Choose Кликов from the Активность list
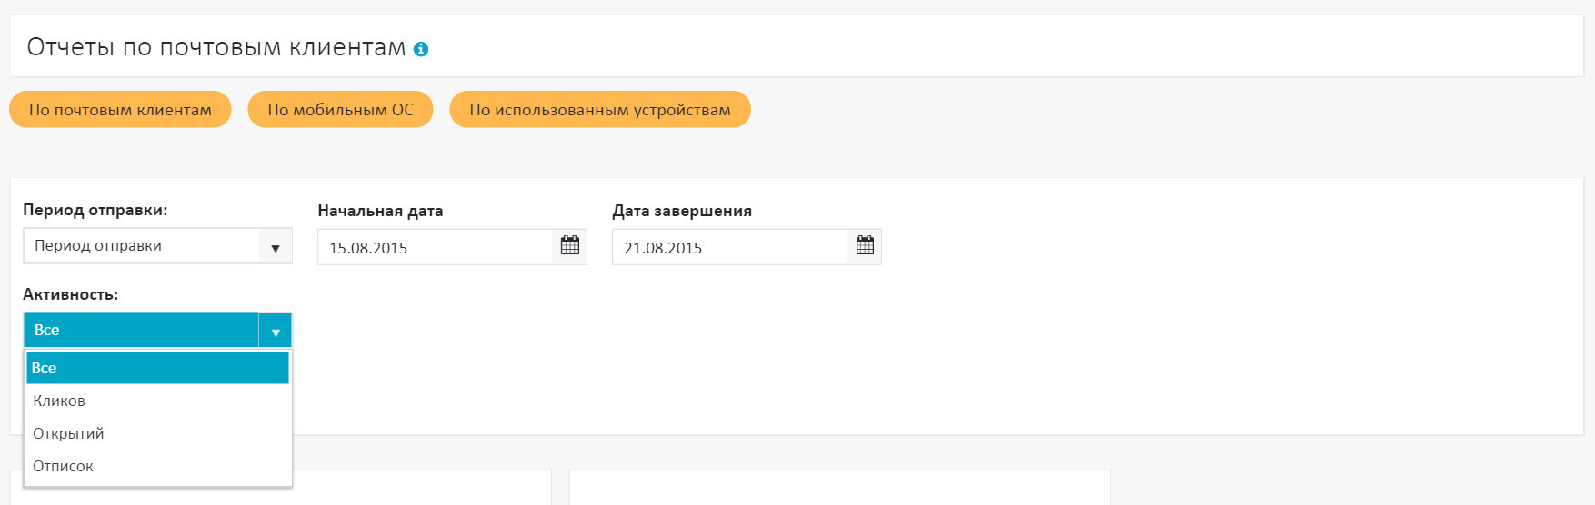 point(59,401)
